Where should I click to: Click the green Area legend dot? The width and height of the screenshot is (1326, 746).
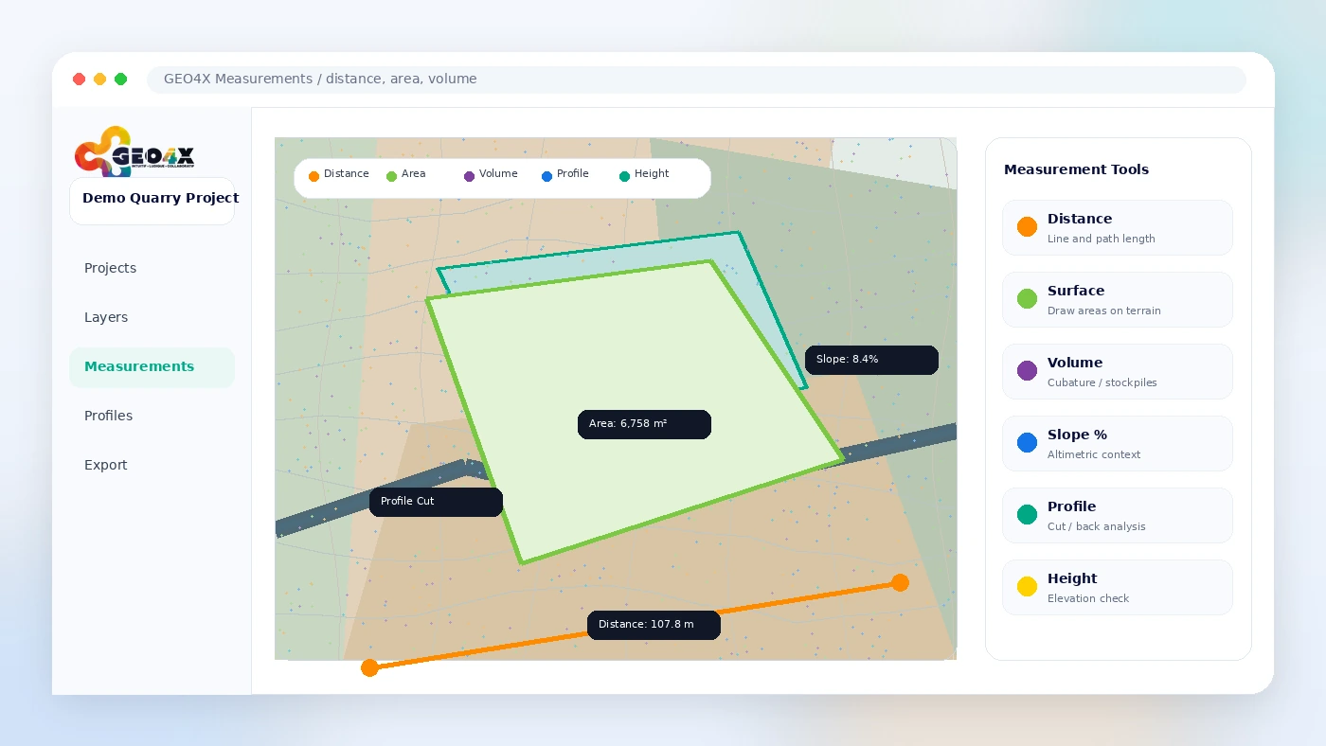click(391, 176)
